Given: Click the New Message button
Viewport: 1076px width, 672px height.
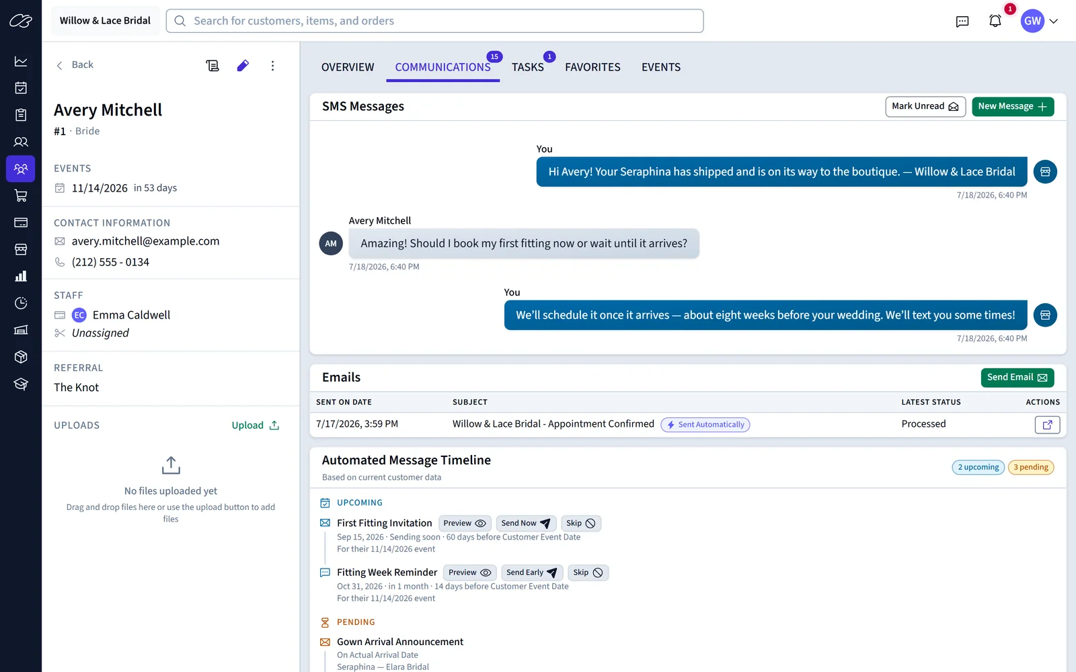Looking at the screenshot, I should click(x=1013, y=106).
